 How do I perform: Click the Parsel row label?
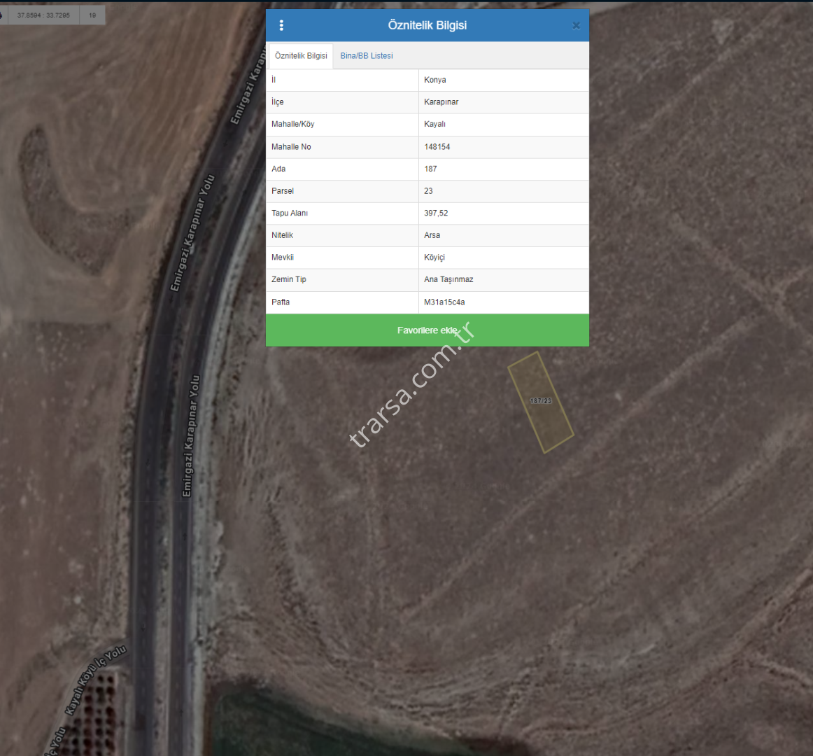[283, 191]
